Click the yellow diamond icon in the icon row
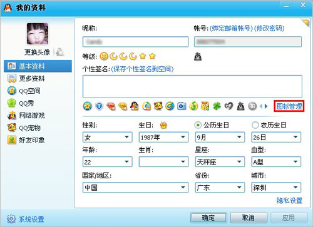The height and width of the screenshot is (227, 313). click(x=123, y=106)
